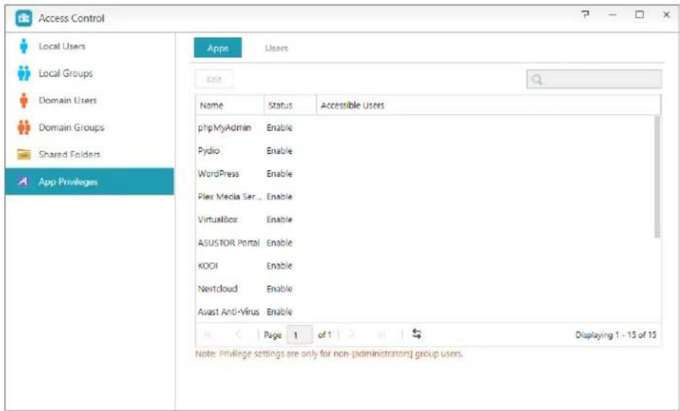Click the page number field

click(299, 335)
